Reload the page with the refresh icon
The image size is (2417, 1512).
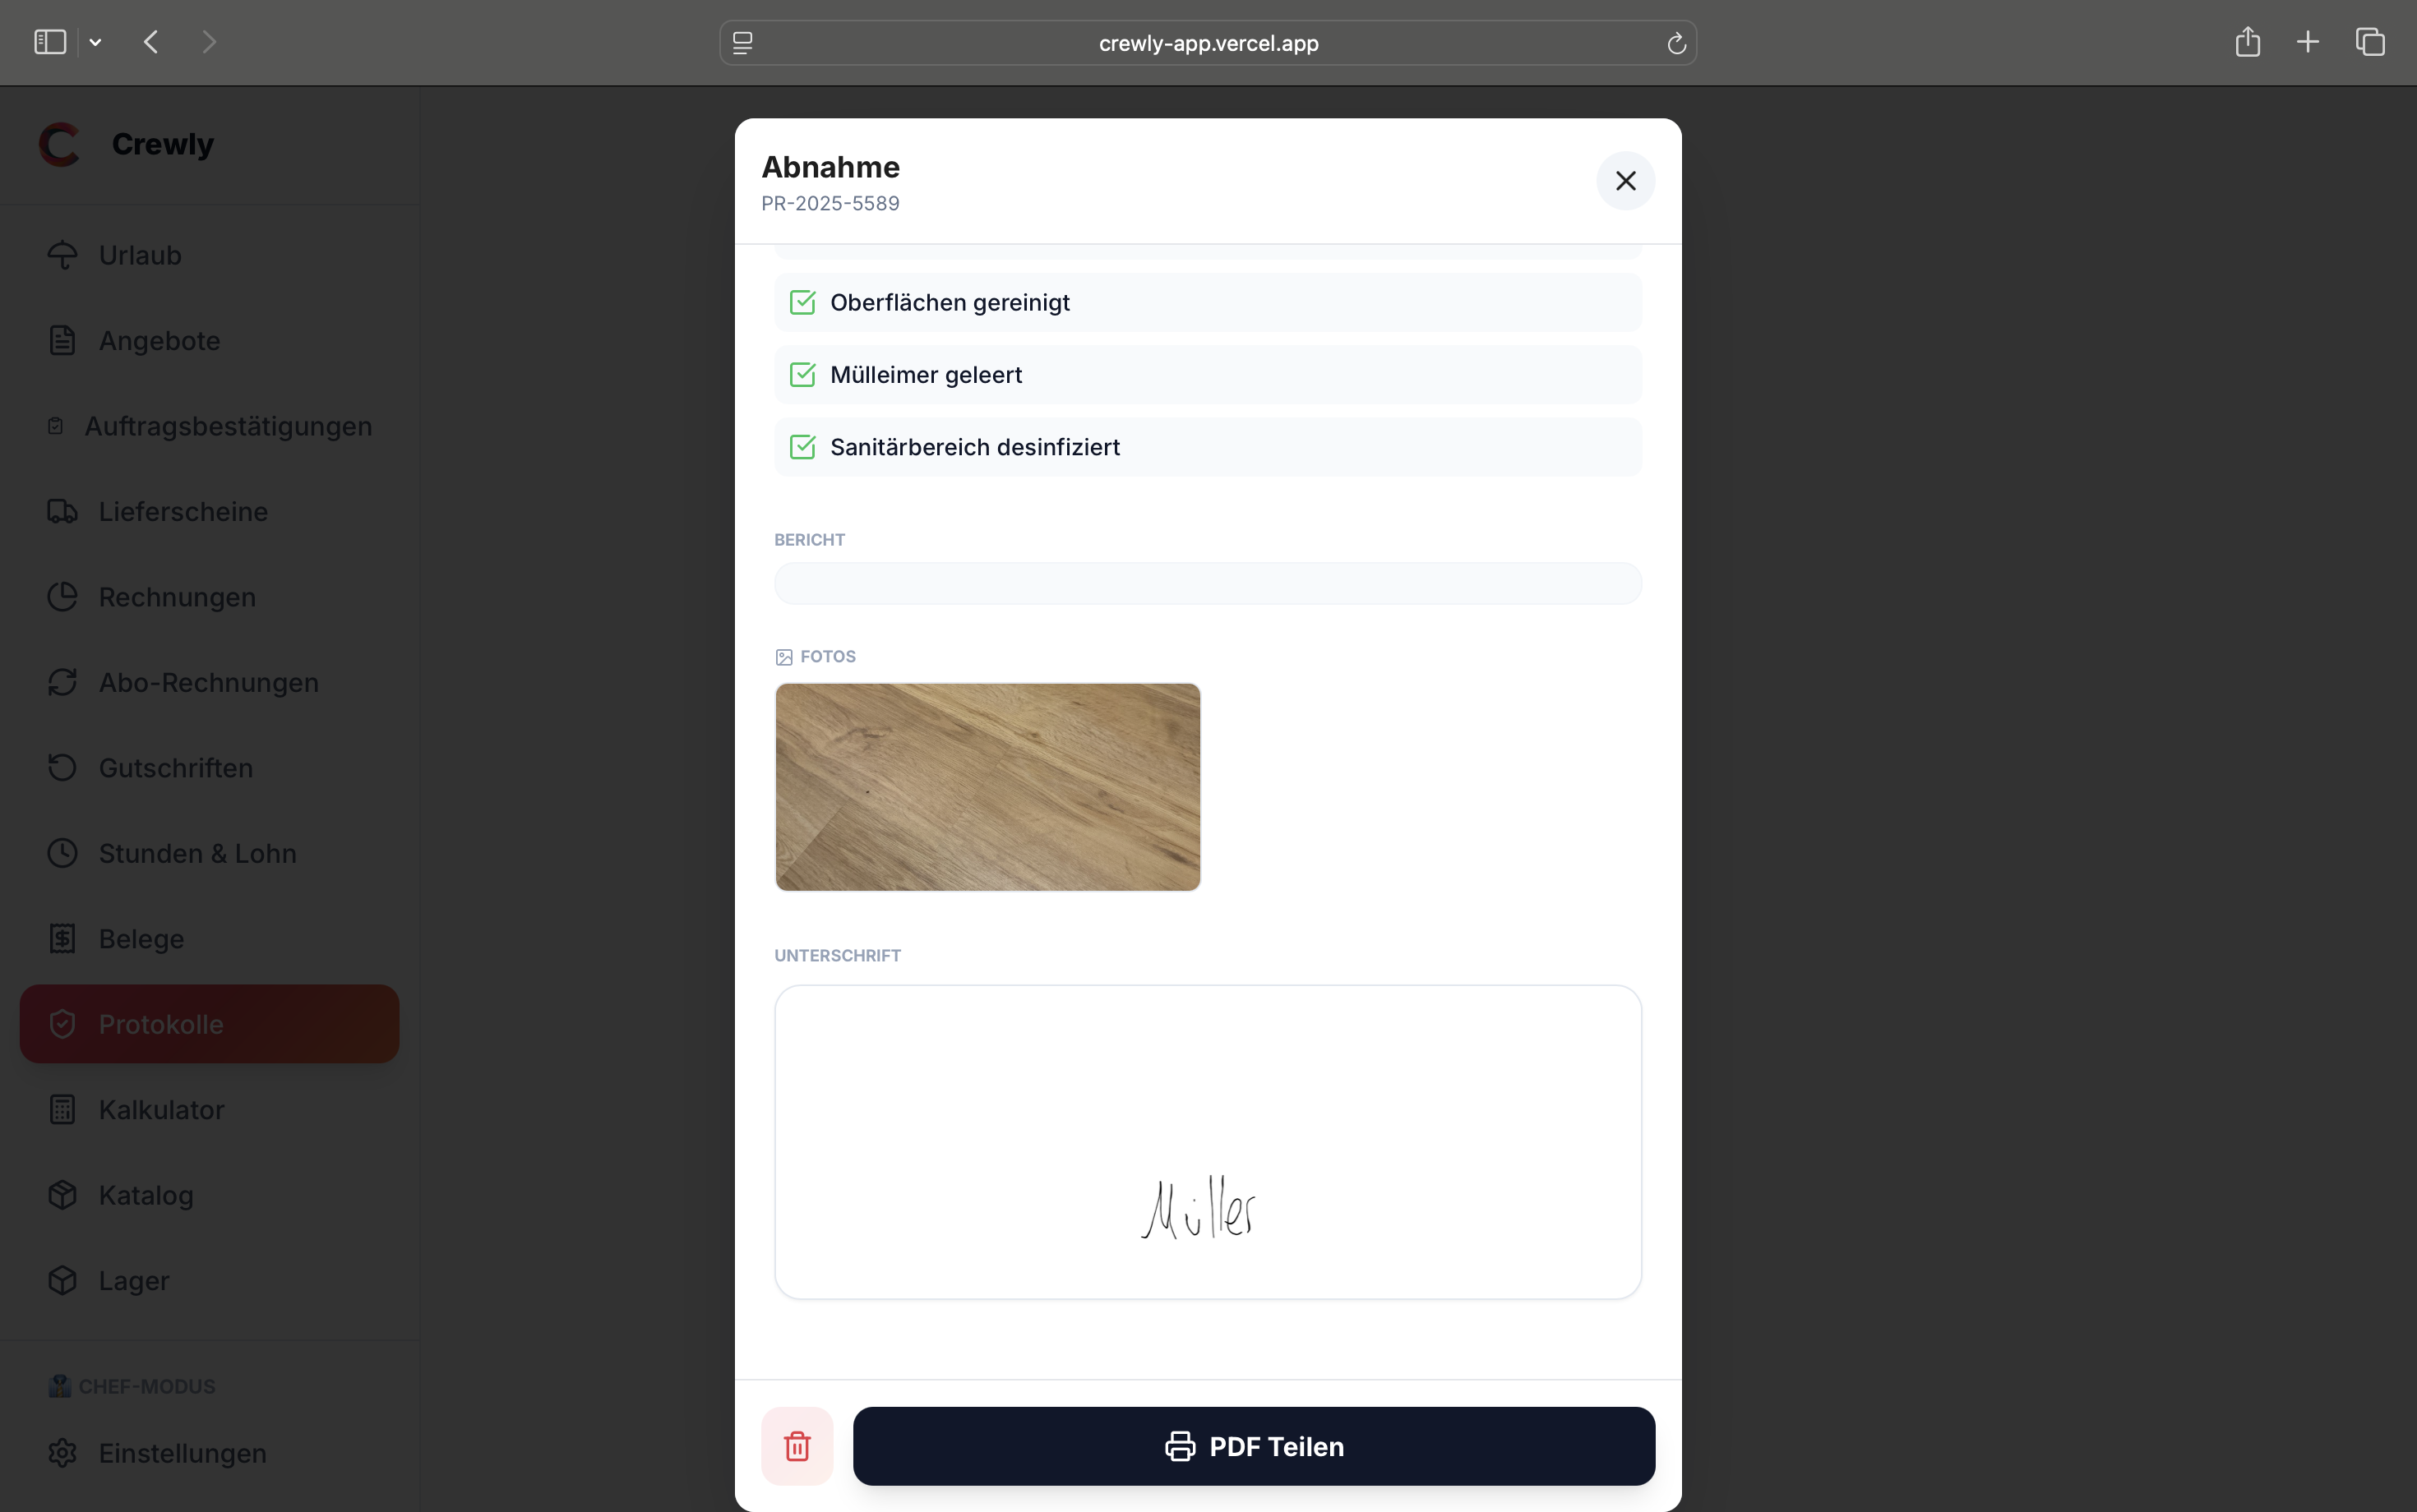(x=1677, y=43)
